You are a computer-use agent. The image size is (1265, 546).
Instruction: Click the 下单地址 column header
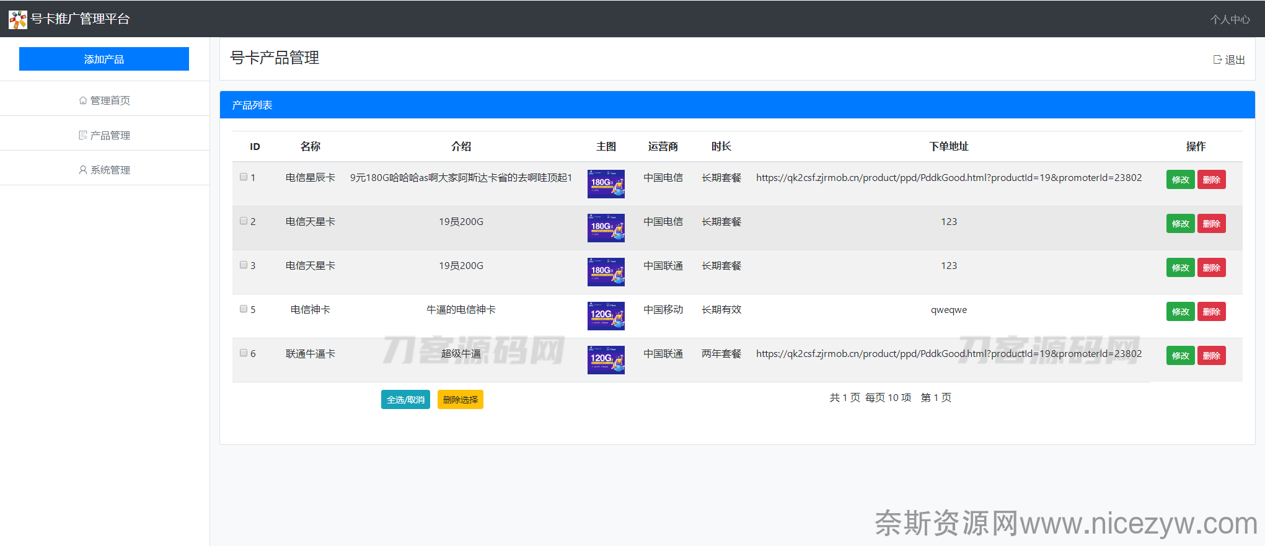pos(948,146)
